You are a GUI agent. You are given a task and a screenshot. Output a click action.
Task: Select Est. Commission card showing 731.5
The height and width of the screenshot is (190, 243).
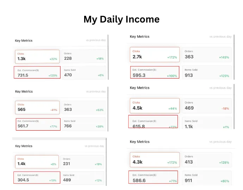click(x=37, y=72)
